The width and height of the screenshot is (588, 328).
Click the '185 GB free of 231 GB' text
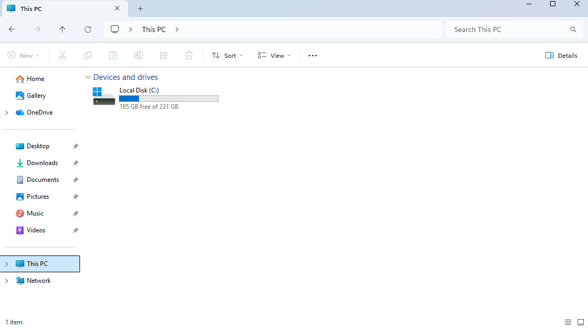coord(149,107)
